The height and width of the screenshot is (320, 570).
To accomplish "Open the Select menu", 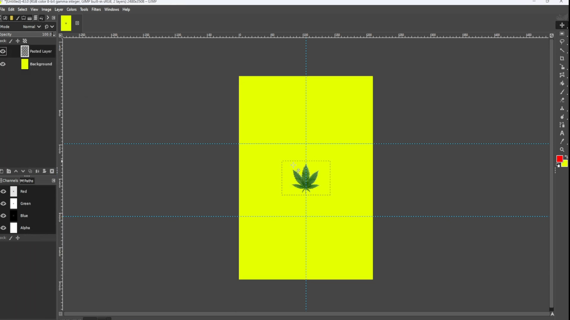I will click(22, 9).
